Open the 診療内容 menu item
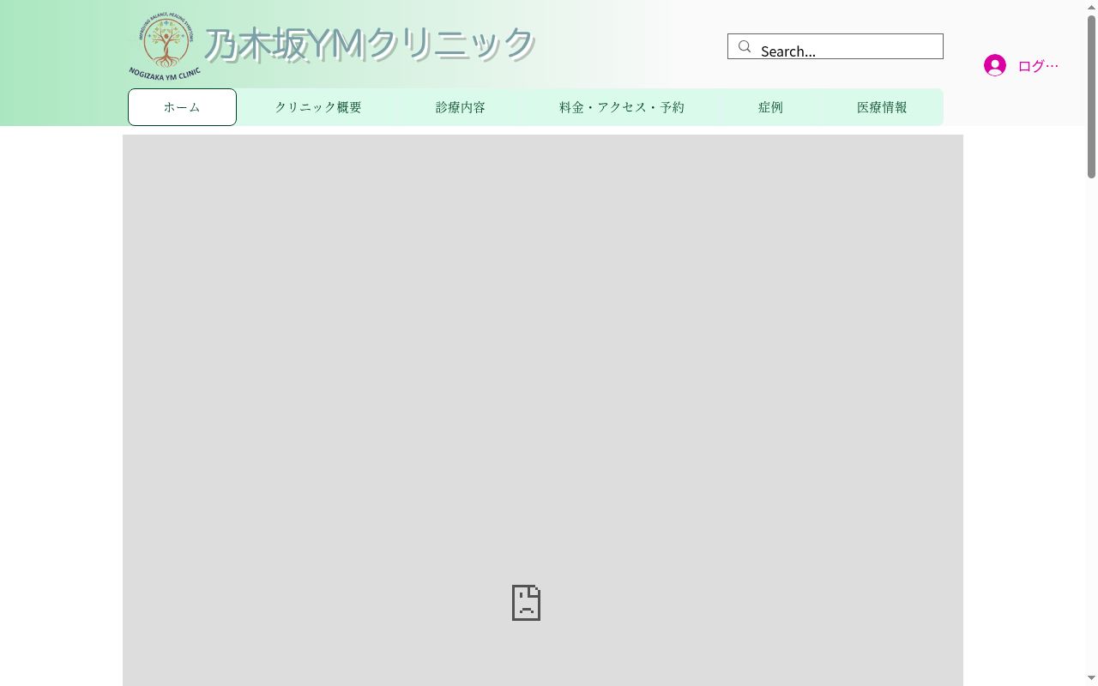The image size is (1098, 686). pyautogui.click(x=461, y=107)
